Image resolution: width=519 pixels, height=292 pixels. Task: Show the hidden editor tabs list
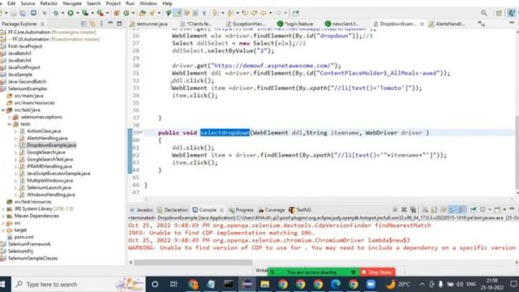481,24
